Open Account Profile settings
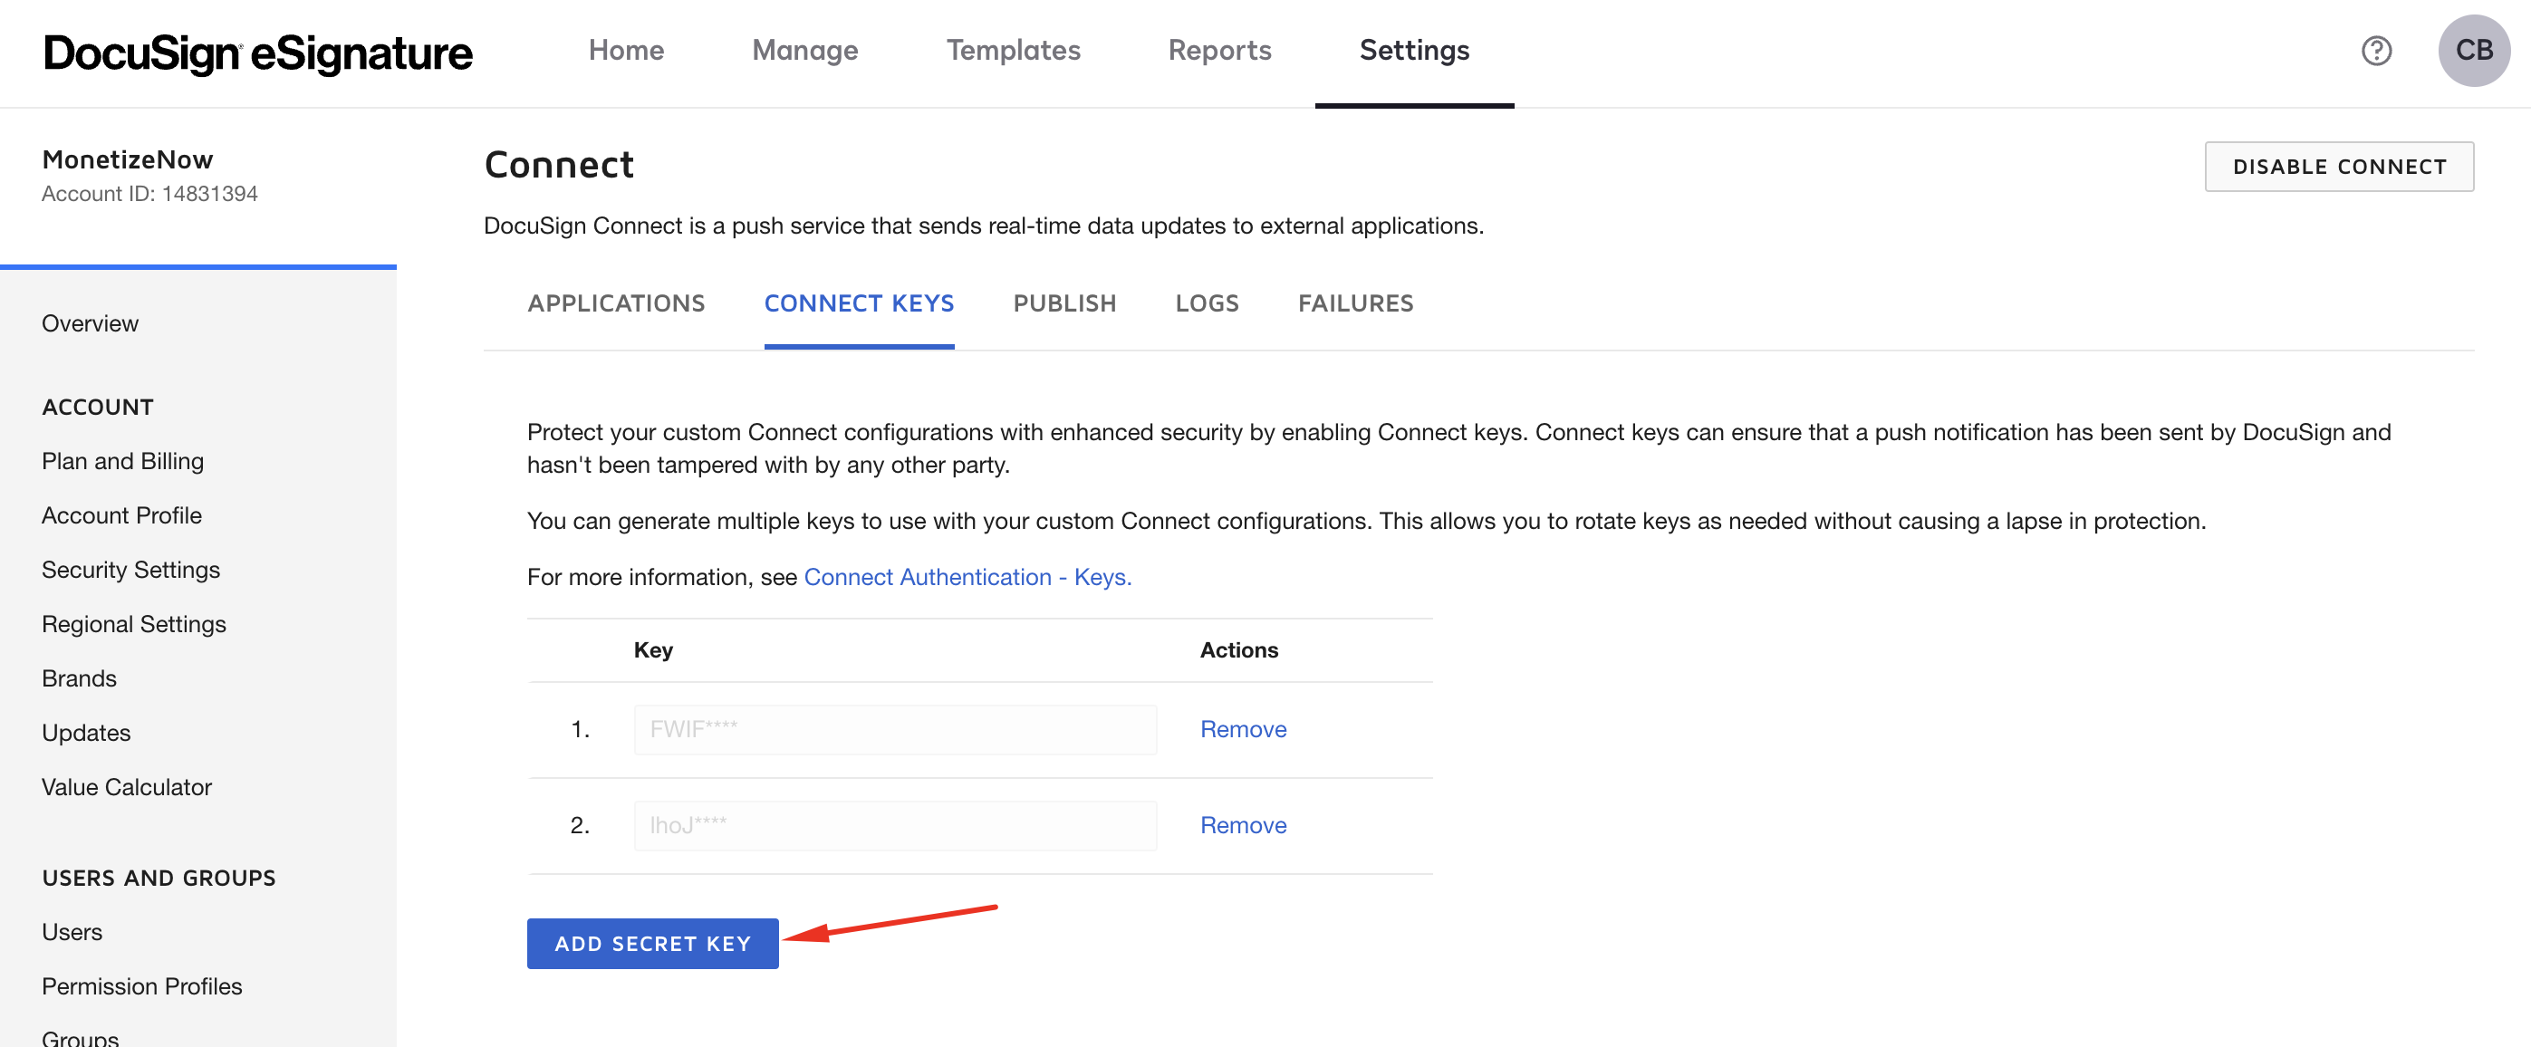2531x1047 pixels. [121, 514]
